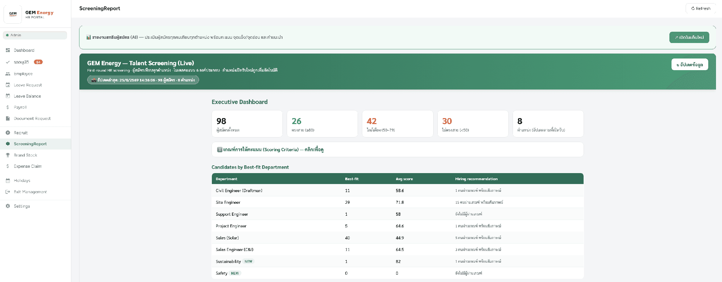Click the Leave Request calendar icon
Image resolution: width=722 pixels, height=282 pixels.
pyautogui.click(x=8, y=85)
